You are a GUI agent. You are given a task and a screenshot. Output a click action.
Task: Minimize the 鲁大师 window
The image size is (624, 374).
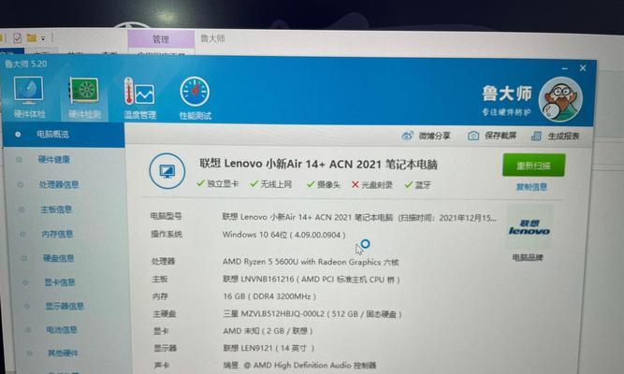click(x=564, y=68)
